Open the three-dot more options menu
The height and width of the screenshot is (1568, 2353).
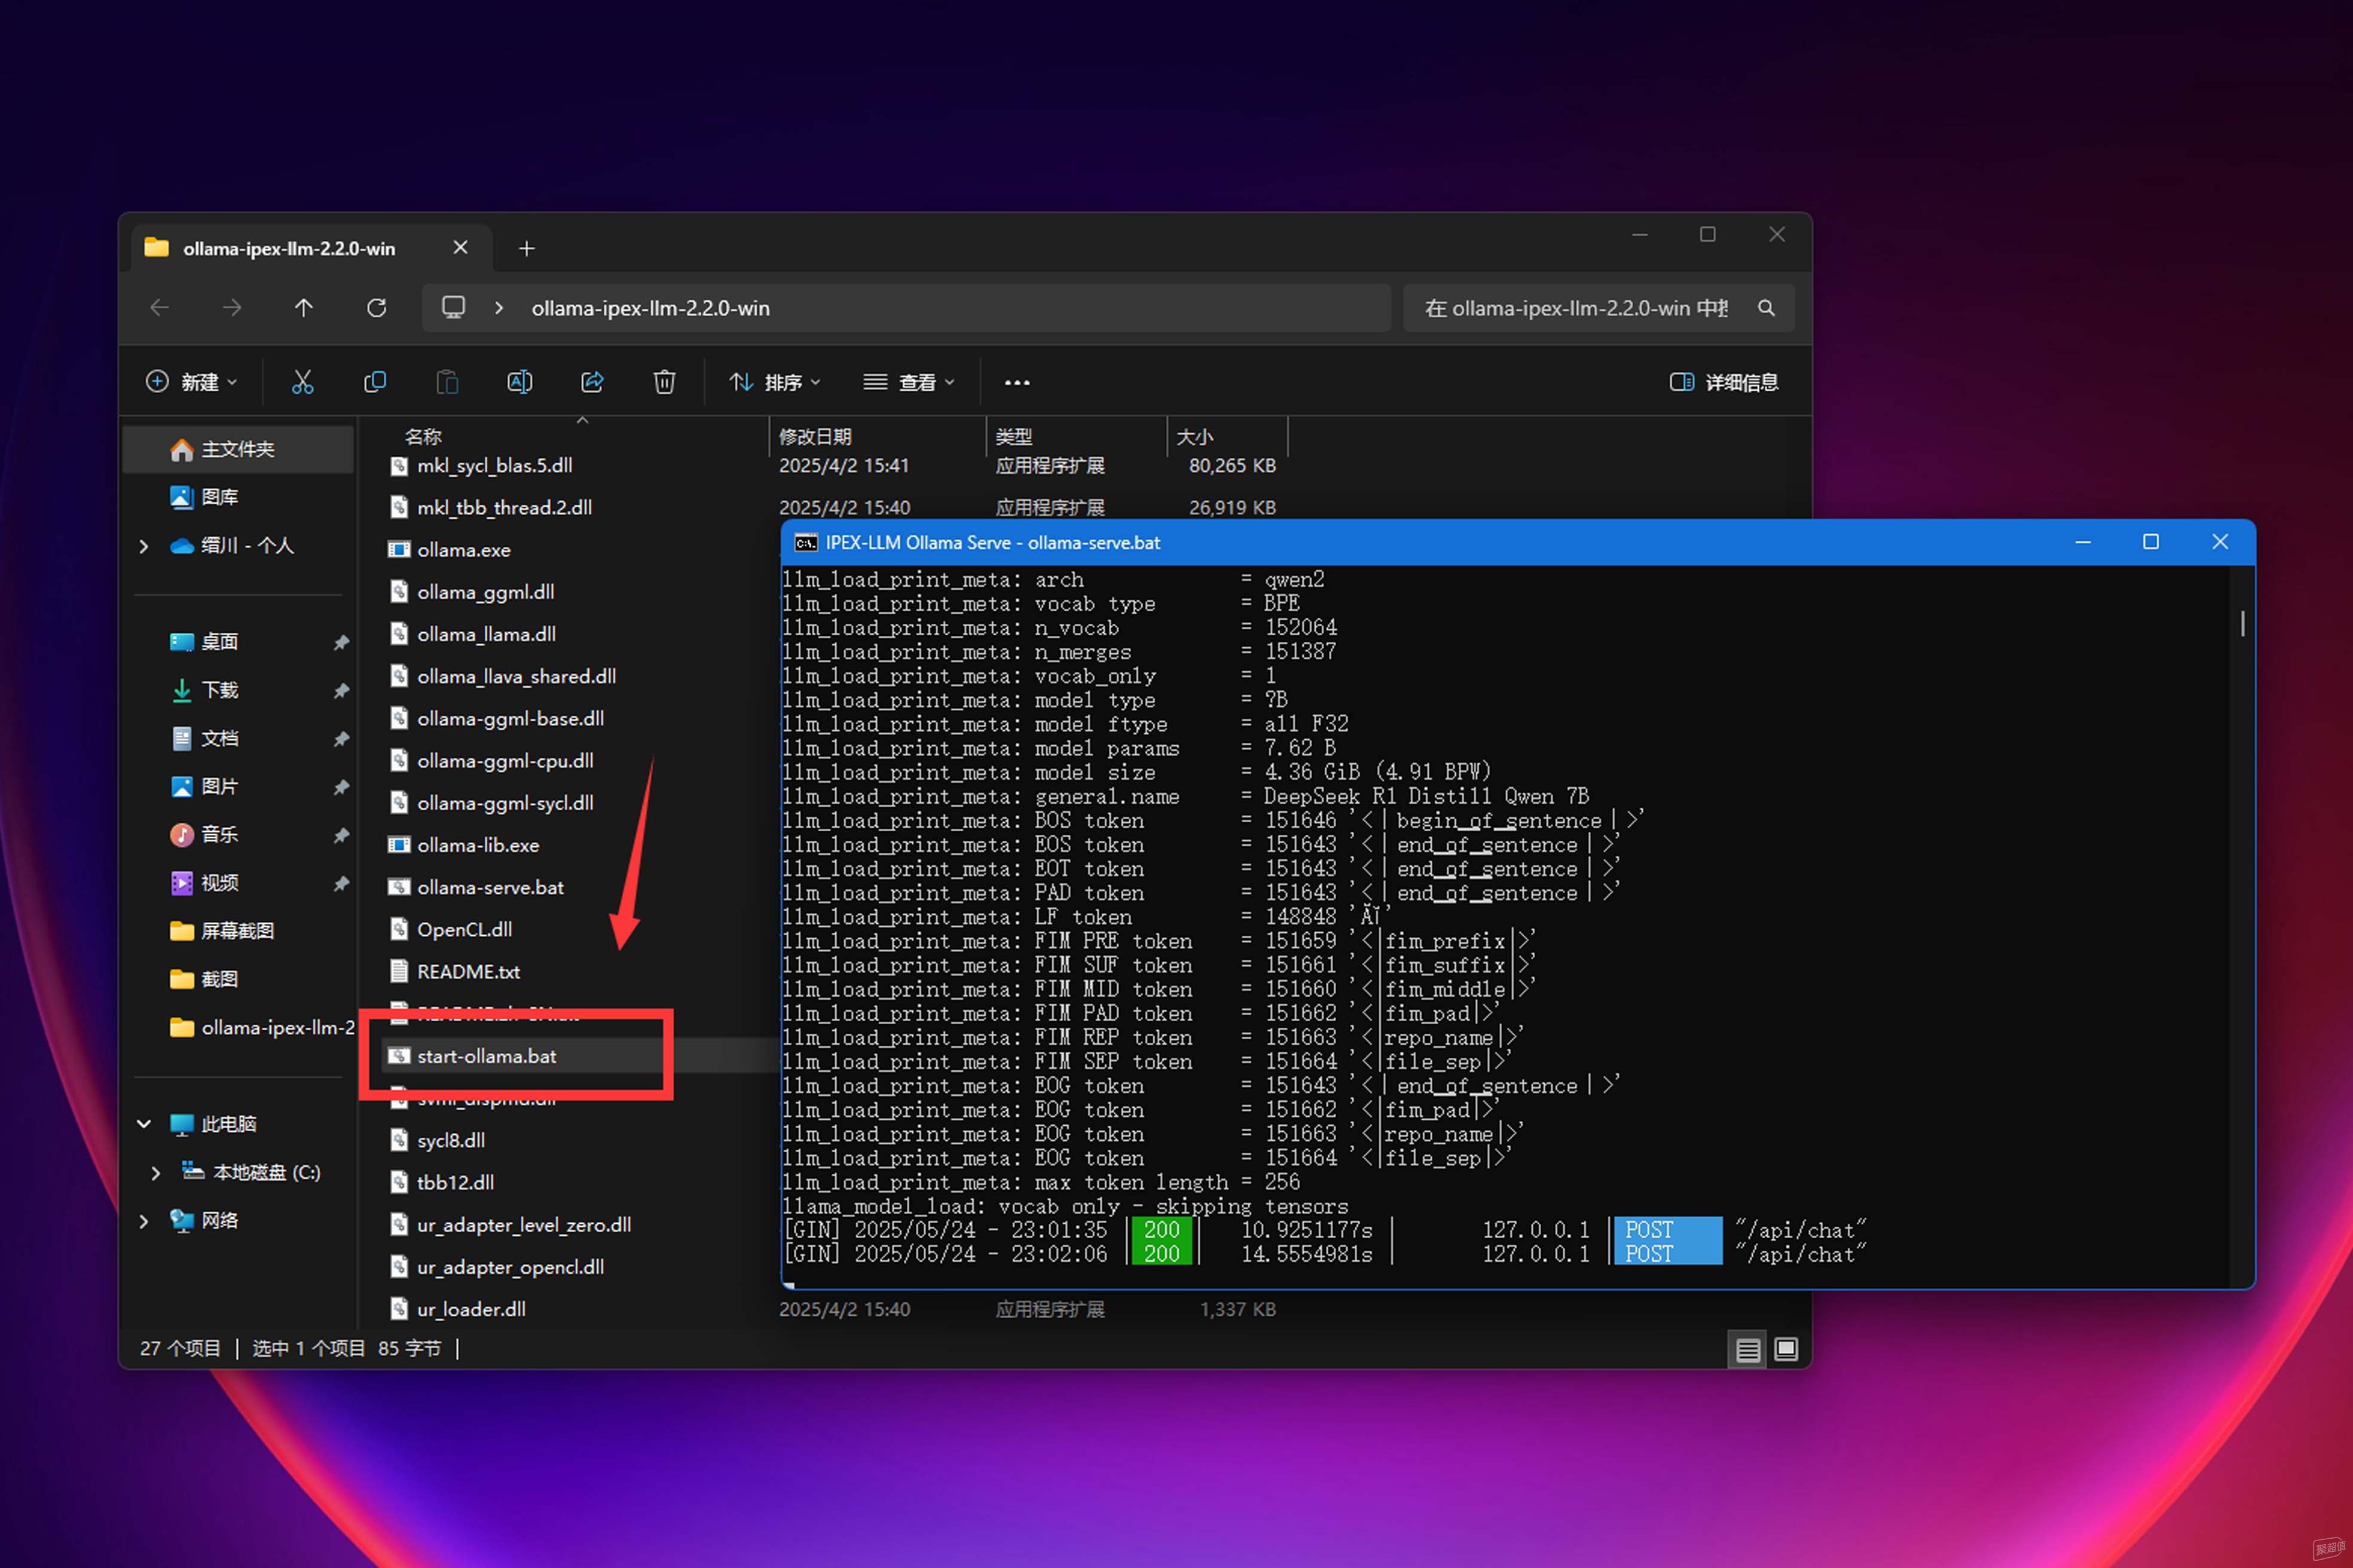[1016, 382]
